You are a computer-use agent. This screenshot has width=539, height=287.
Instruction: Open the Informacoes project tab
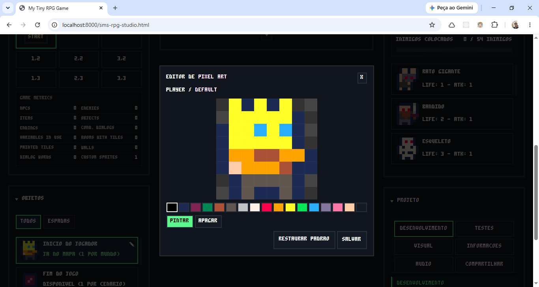pyautogui.click(x=484, y=246)
